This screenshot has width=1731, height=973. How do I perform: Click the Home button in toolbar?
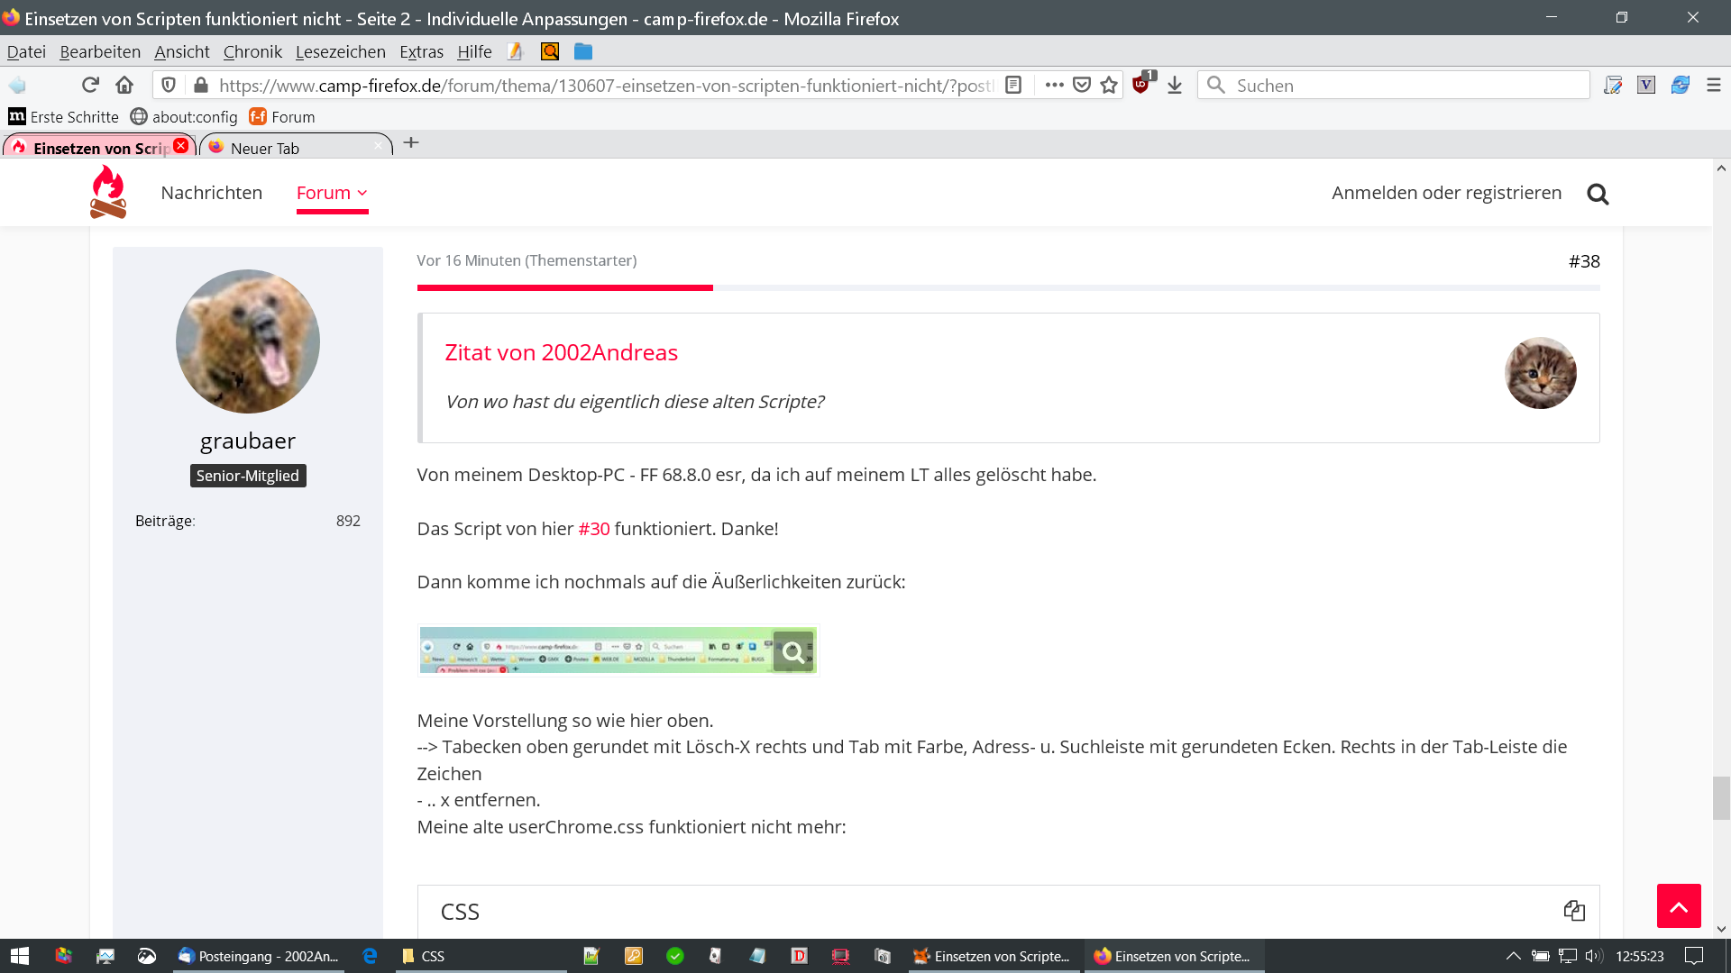click(124, 85)
